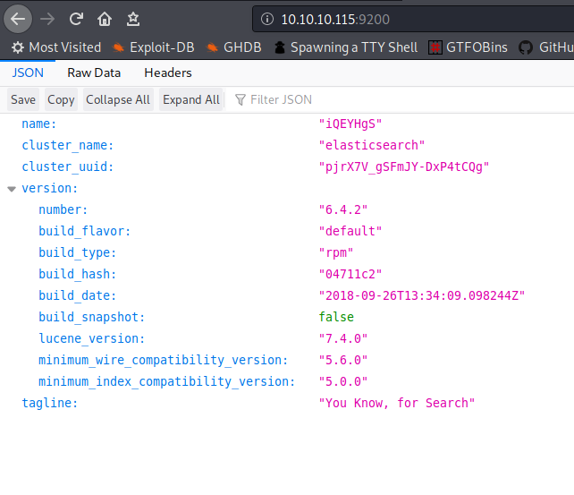Screen dimensions: 574x495
Task: Expand All JSON nodes
Action: click(191, 99)
